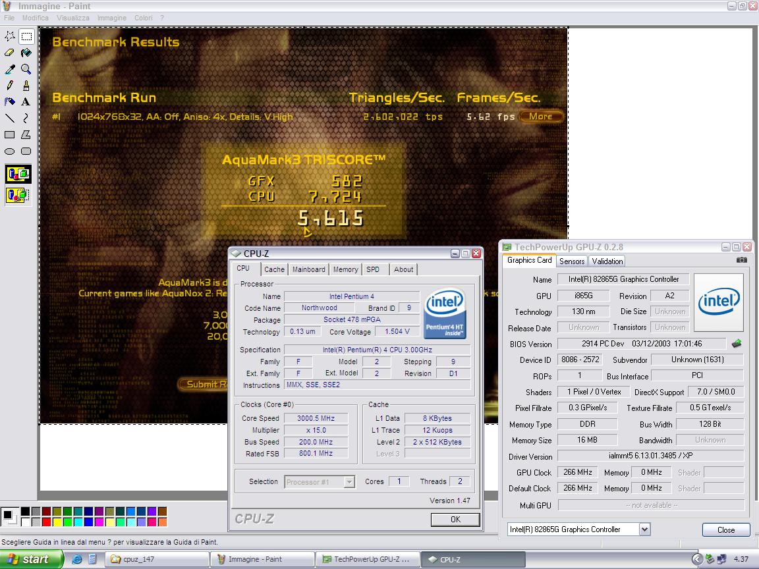759x569 pixels.
Task: Open the Visualizza menu in Paint
Action: (73, 18)
